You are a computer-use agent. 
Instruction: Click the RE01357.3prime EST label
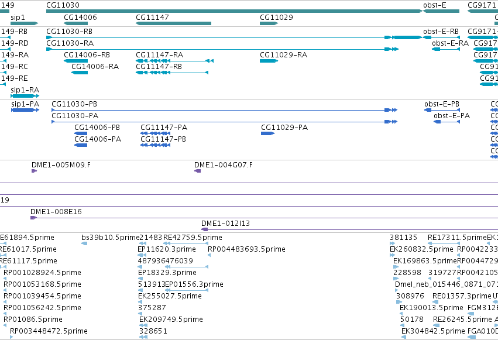462,296
